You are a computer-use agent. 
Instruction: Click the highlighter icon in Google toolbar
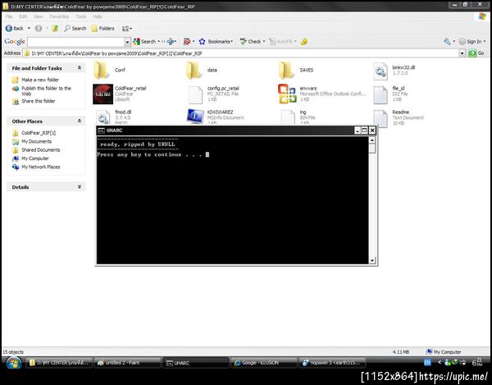304,41
